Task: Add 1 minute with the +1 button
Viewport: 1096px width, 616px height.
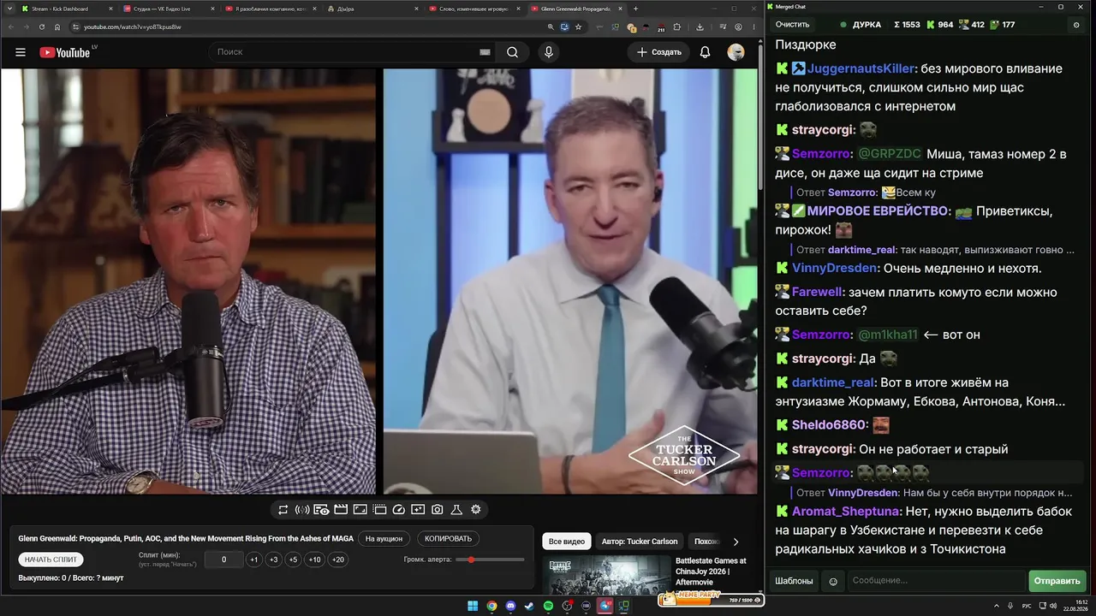Action: point(253,560)
